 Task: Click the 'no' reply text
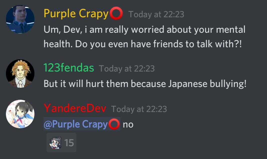128,124
